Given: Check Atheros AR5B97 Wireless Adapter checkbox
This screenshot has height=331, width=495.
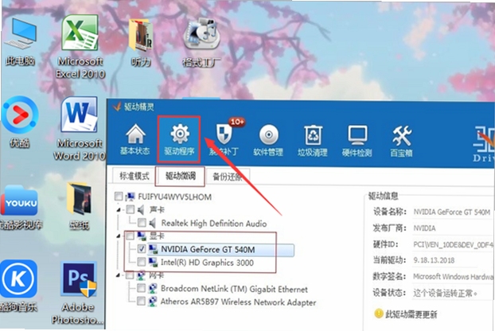Looking at the screenshot, I should point(142,301).
